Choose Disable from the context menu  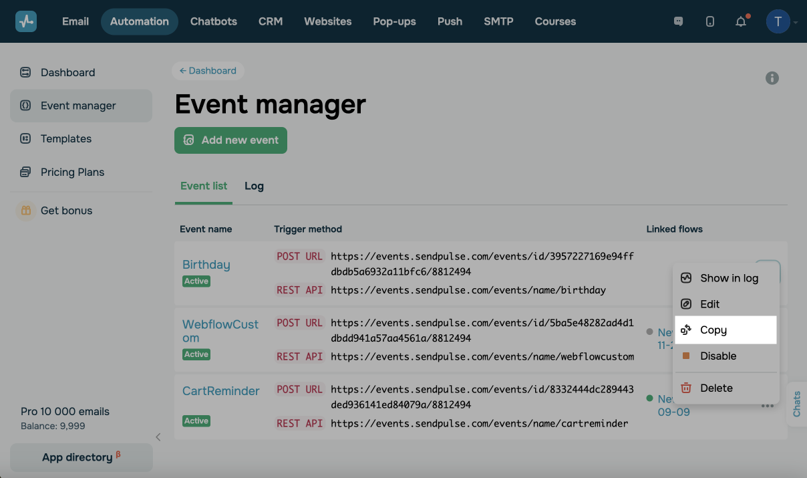[718, 356]
